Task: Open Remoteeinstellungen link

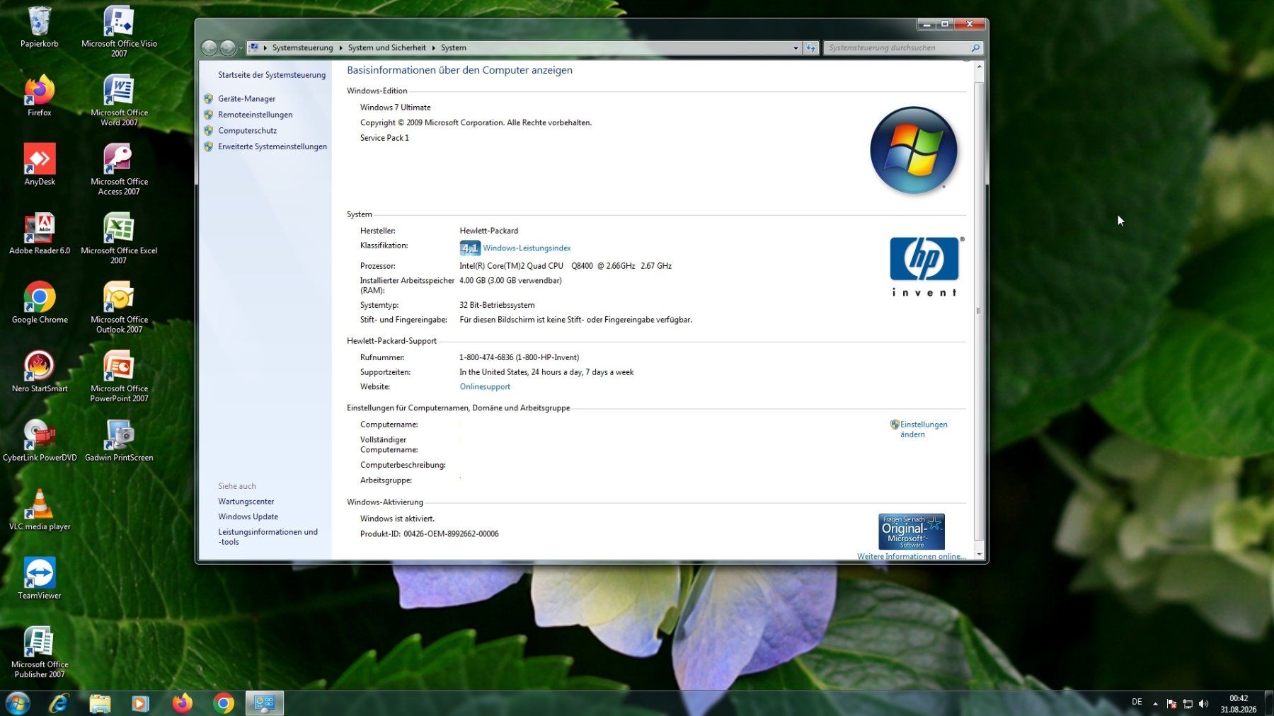Action: click(255, 114)
